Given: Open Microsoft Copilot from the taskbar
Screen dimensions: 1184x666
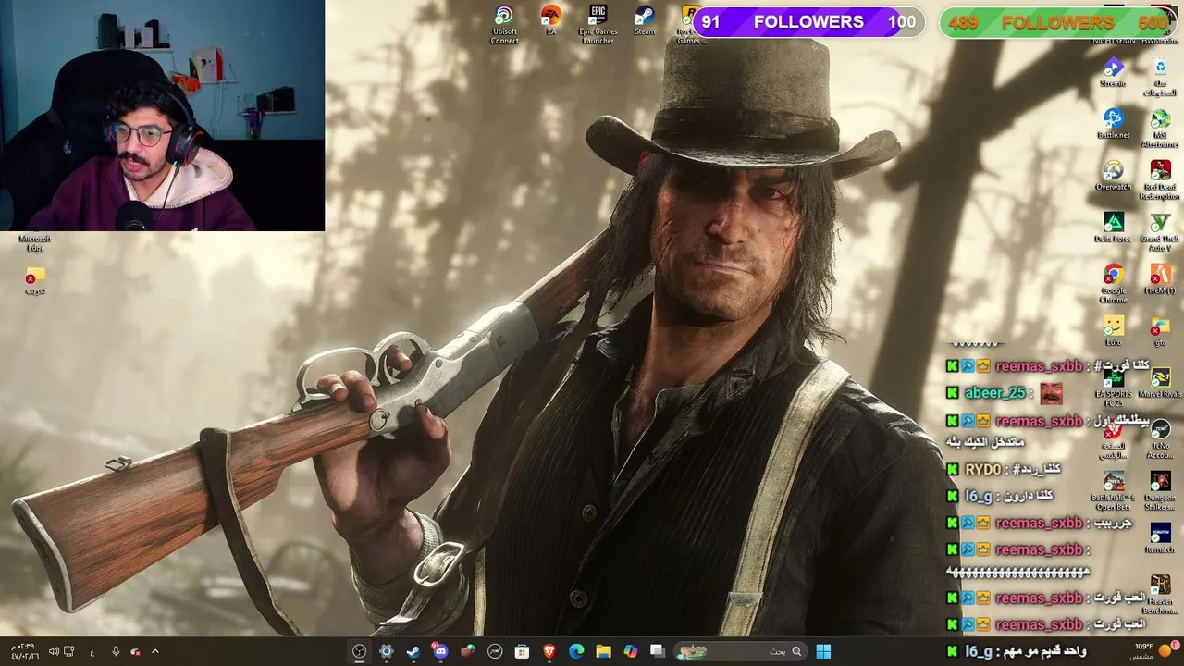Looking at the screenshot, I should [x=631, y=651].
